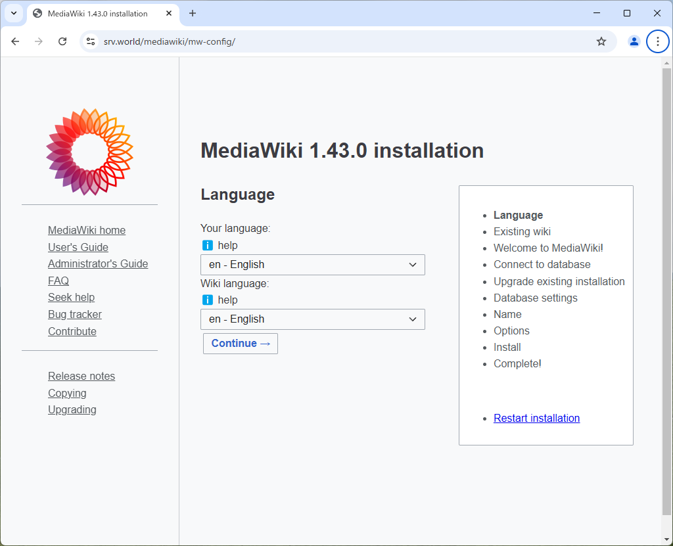673x546 pixels.
Task: Open the Administrator's Guide link
Action: click(98, 263)
